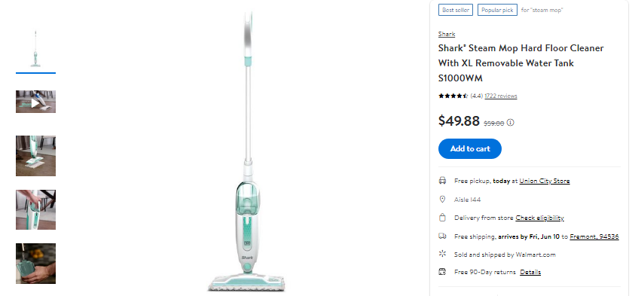Click the Union City Store link

(545, 181)
